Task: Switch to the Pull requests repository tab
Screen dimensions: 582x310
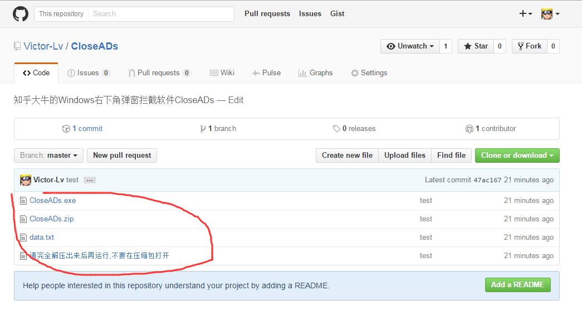Action: [x=159, y=73]
